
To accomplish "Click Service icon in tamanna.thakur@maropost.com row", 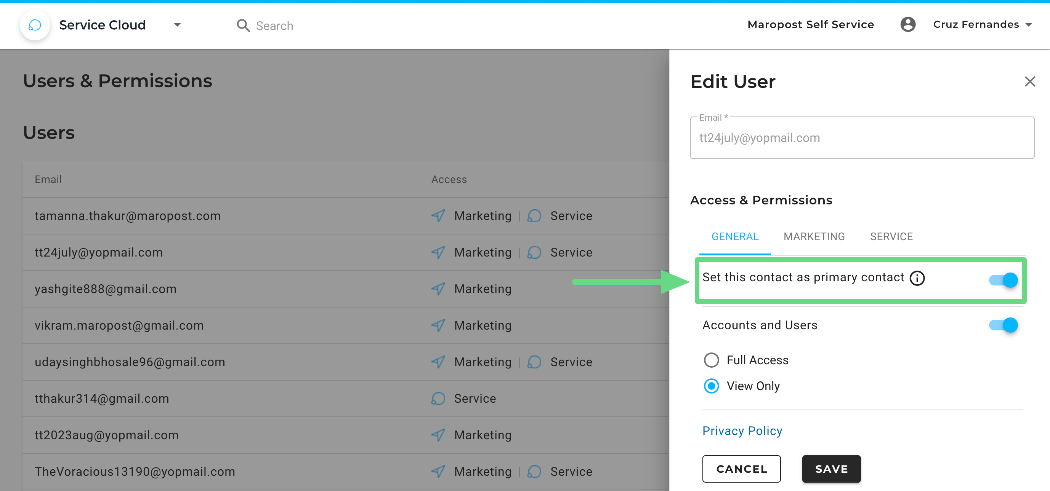I will tap(534, 216).
